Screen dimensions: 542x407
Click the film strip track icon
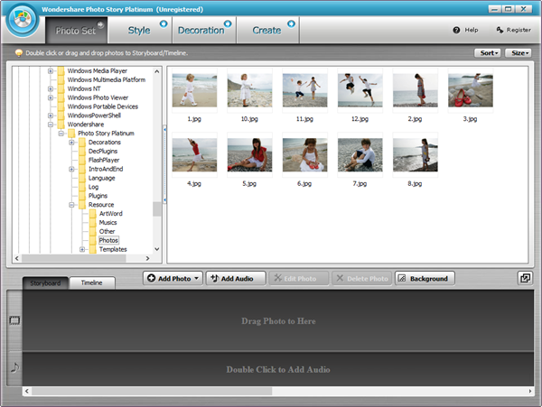click(x=14, y=320)
